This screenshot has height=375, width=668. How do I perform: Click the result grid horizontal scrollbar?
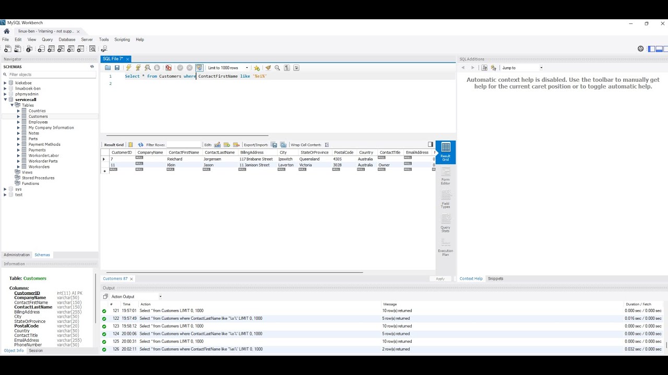pos(235,272)
